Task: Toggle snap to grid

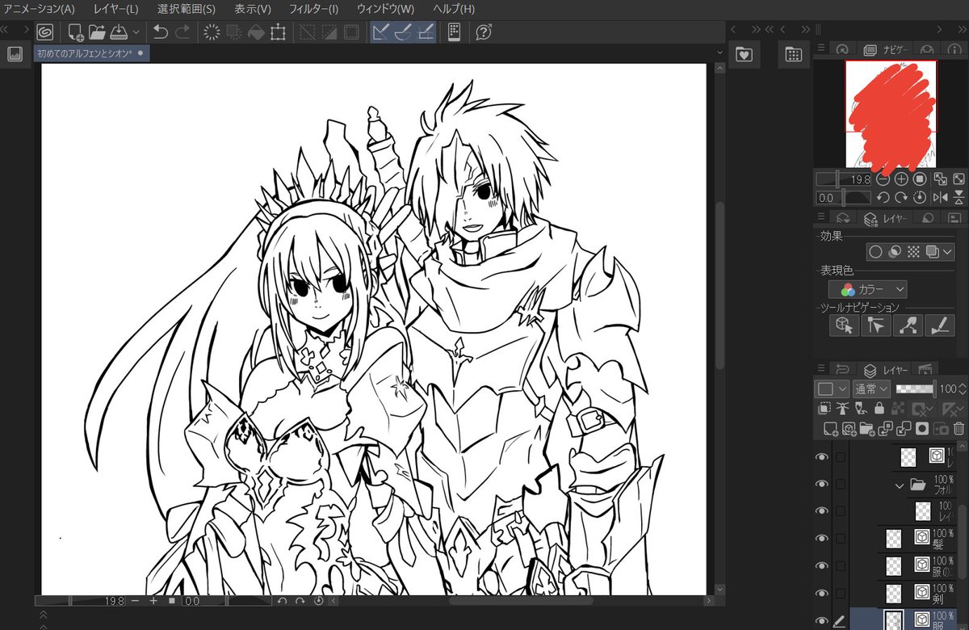Action: (x=426, y=32)
